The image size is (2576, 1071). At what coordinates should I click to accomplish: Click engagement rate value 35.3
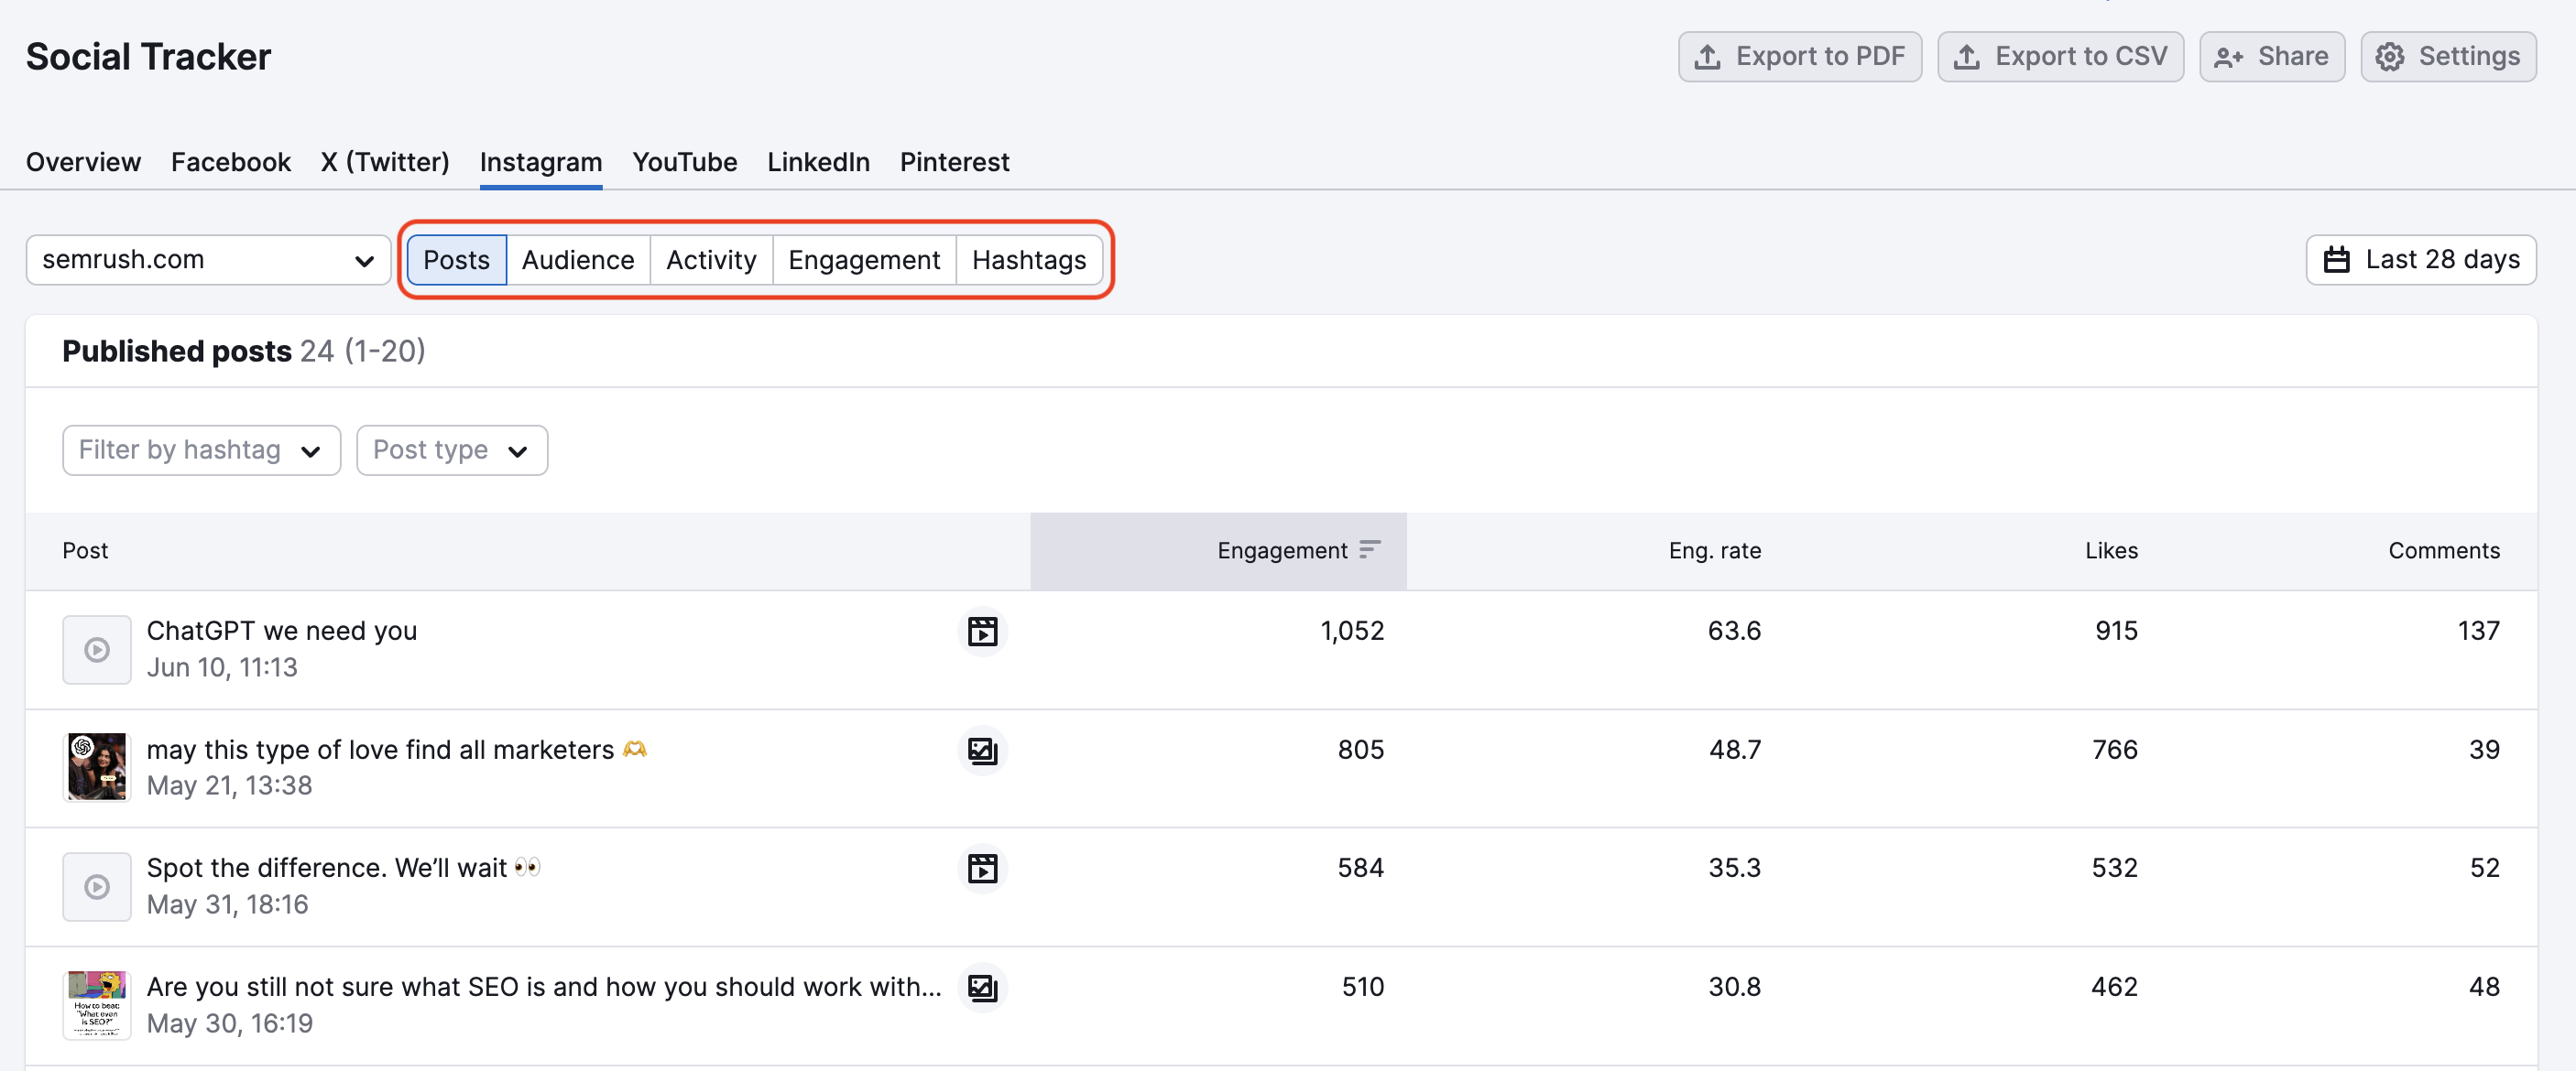(1735, 868)
